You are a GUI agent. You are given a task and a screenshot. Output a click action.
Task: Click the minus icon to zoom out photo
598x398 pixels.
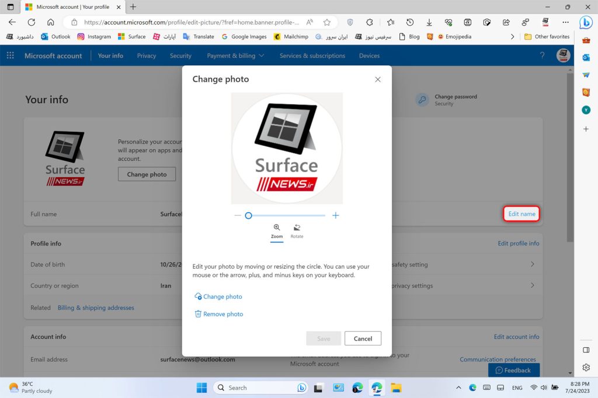pyautogui.click(x=238, y=216)
